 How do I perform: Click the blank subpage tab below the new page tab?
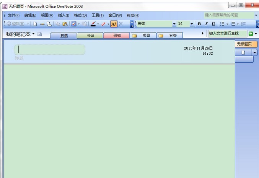244,59
